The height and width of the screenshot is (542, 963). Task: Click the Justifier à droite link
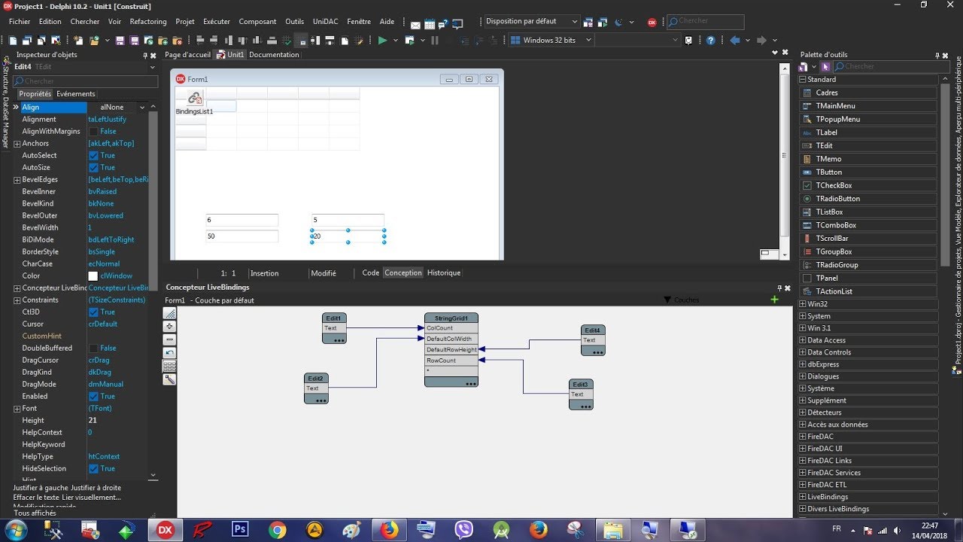click(x=96, y=488)
